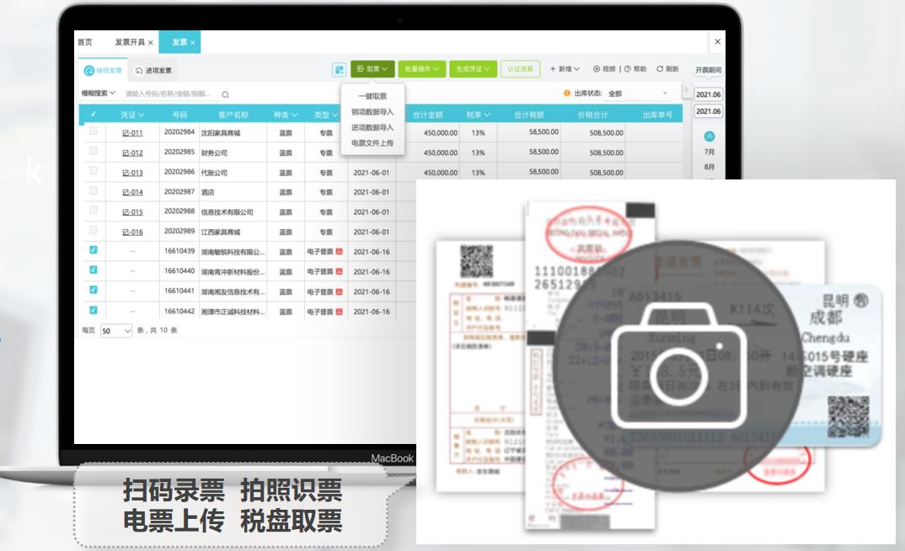Check the checkbox for row 记-011
The image size is (905, 551).
[x=94, y=131]
